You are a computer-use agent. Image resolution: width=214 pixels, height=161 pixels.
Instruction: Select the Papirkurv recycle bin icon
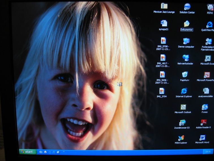[x=185, y=74]
